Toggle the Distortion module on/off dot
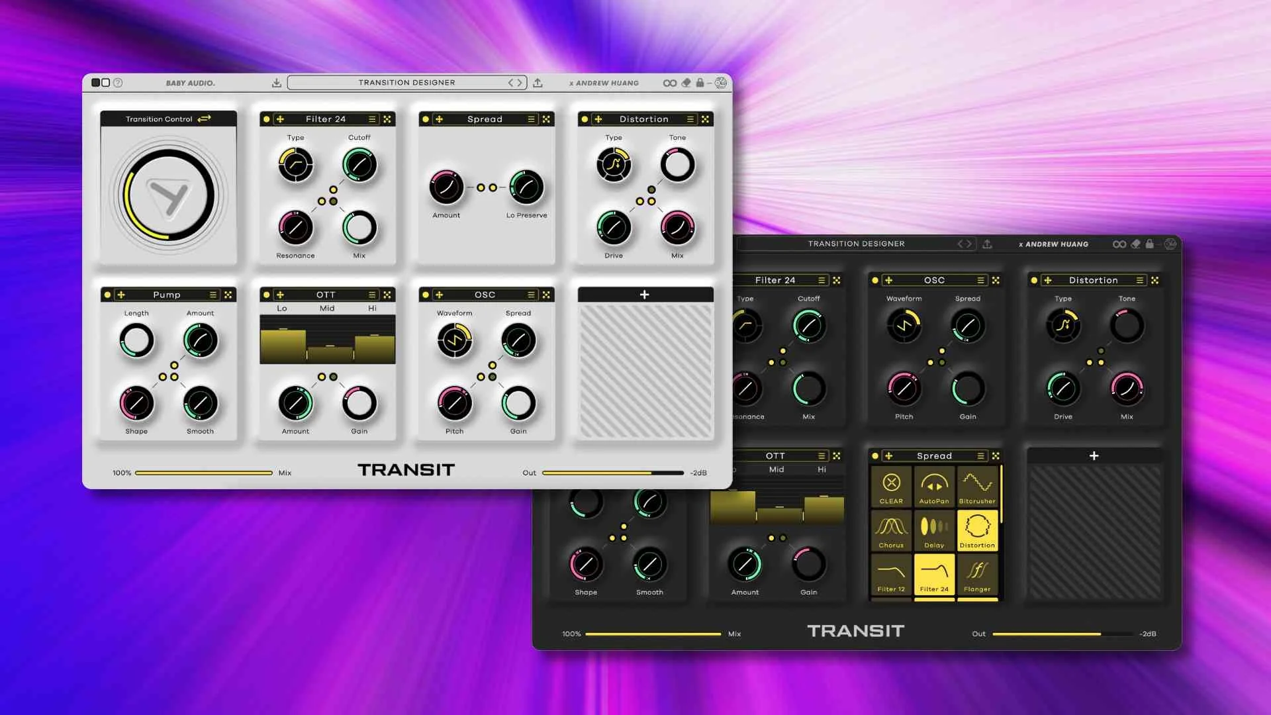The height and width of the screenshot is (715, 1271). 585,119
